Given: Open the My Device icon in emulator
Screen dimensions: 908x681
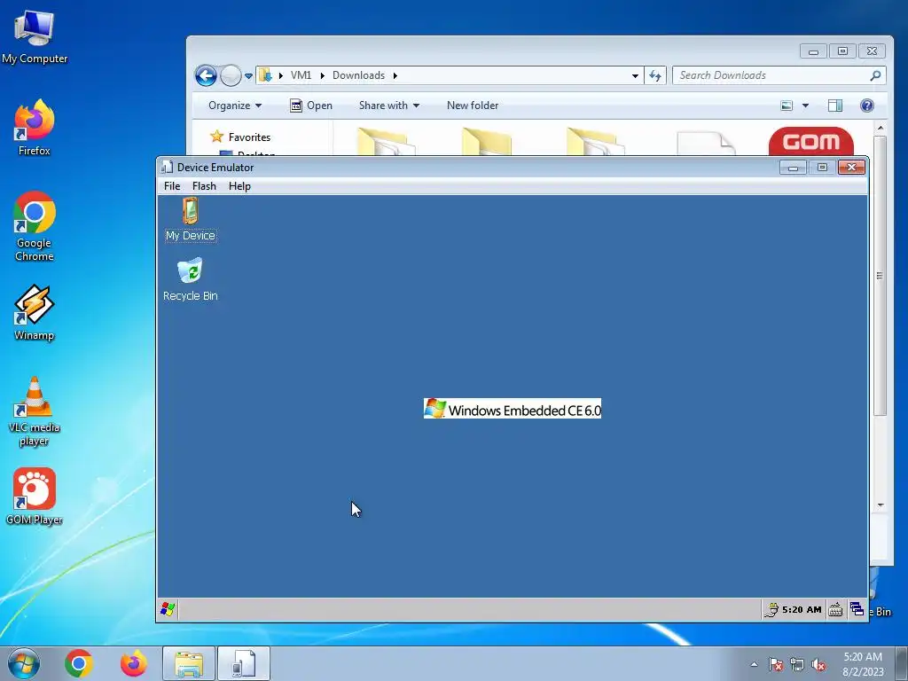Looking at the screenshot, I should (191, 219).
